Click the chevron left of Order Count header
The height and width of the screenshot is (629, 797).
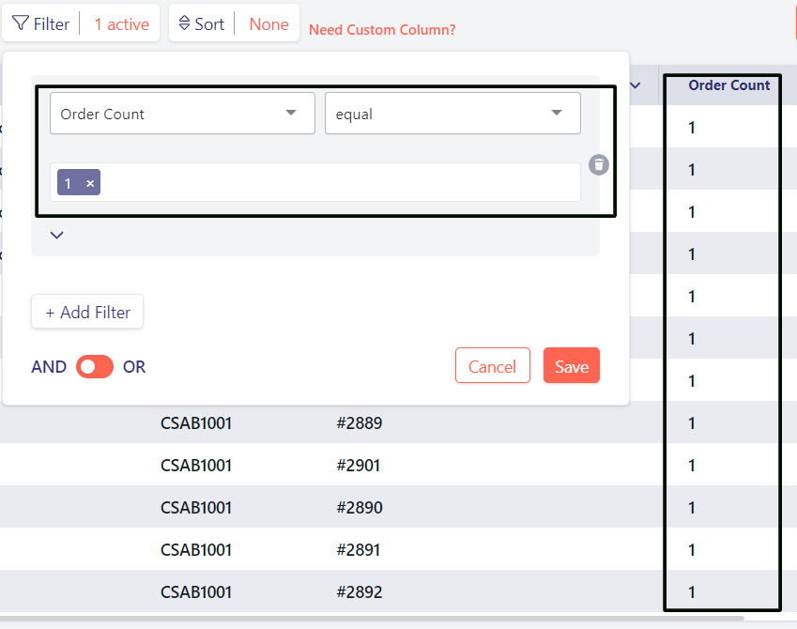[x=636, y=85]
